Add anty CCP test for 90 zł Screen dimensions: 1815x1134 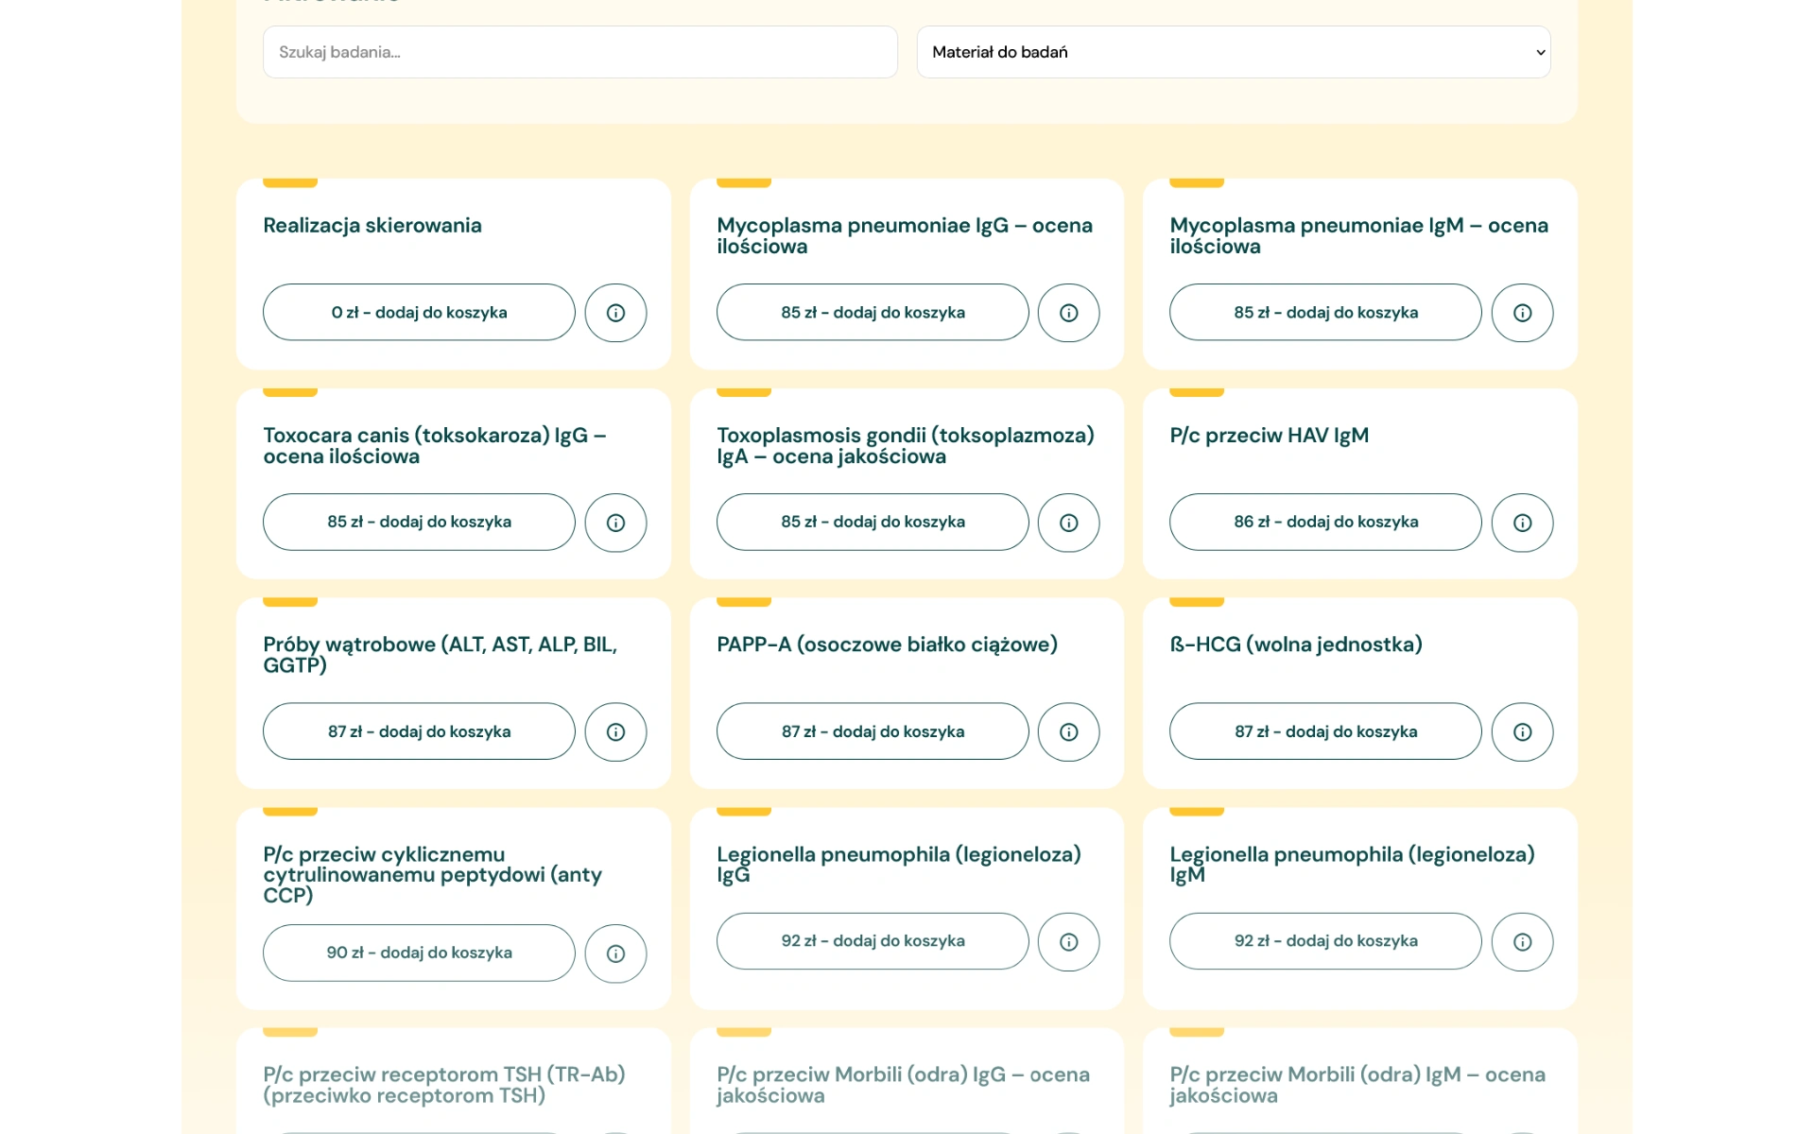pyautogui.click(x=419, y=953)
